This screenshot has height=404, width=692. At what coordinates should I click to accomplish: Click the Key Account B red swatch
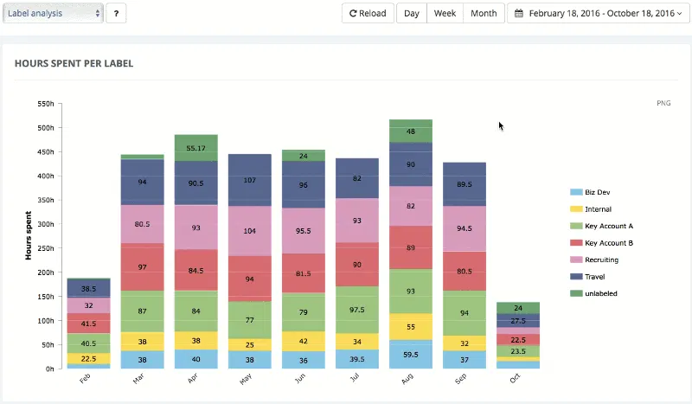point(576,243)
